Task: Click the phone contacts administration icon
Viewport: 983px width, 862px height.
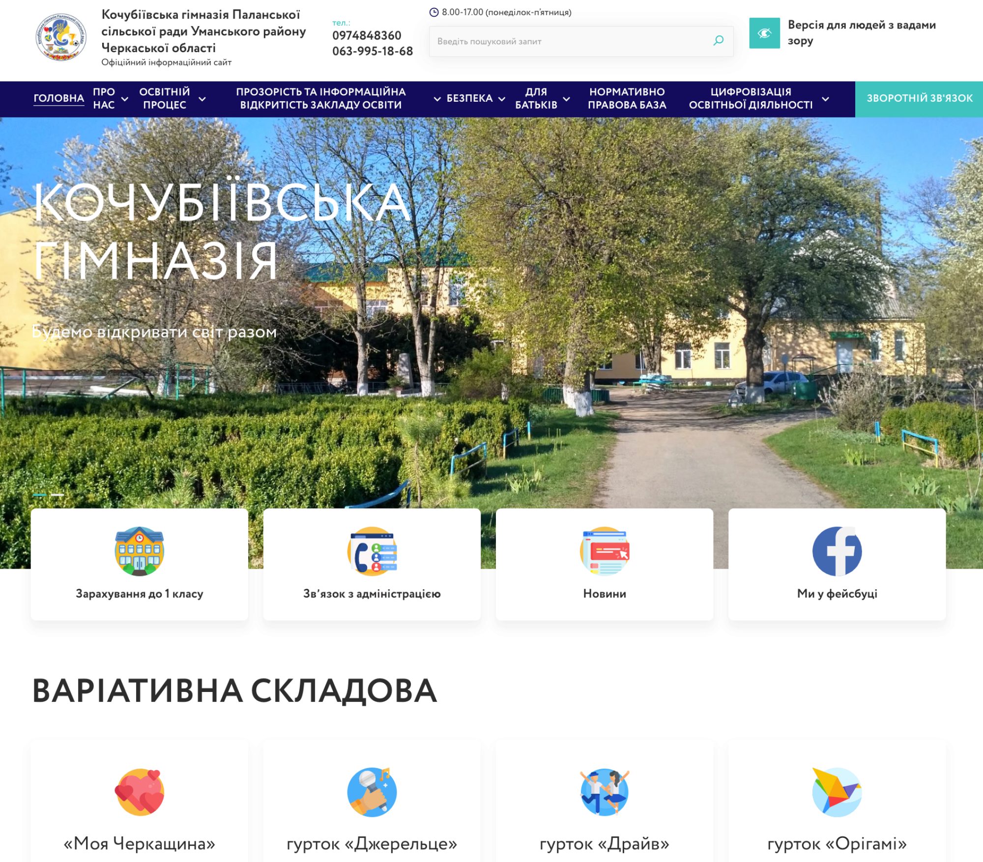Action: coord(372,551)
